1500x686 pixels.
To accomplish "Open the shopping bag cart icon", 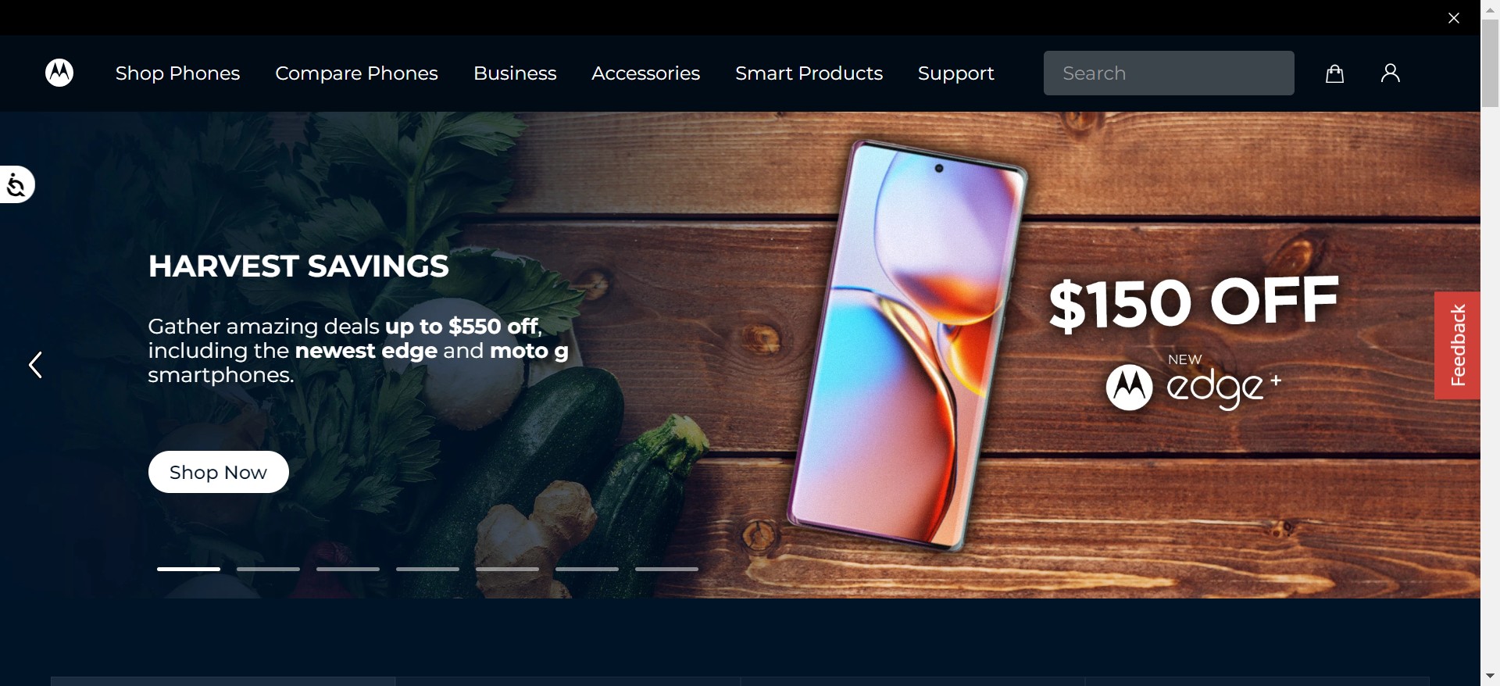I will coord(1335,73).
